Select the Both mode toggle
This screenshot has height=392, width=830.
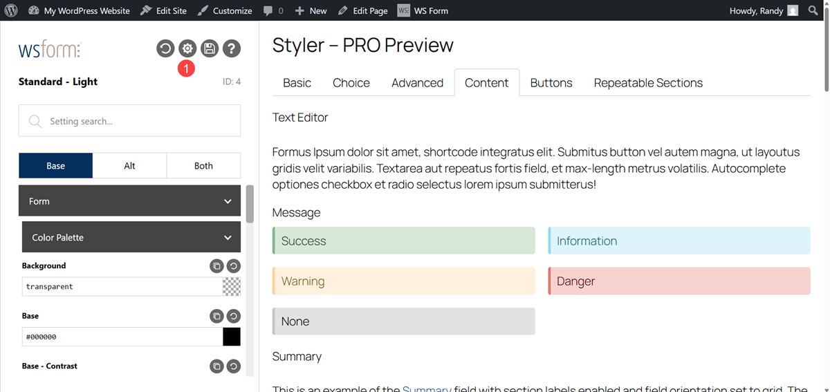[203, 166]
